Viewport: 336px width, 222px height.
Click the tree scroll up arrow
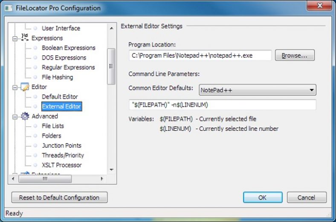pyautogui.click(x=111, y=28)
